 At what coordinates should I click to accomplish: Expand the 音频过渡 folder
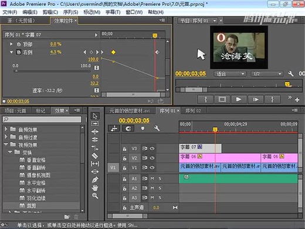6,137
